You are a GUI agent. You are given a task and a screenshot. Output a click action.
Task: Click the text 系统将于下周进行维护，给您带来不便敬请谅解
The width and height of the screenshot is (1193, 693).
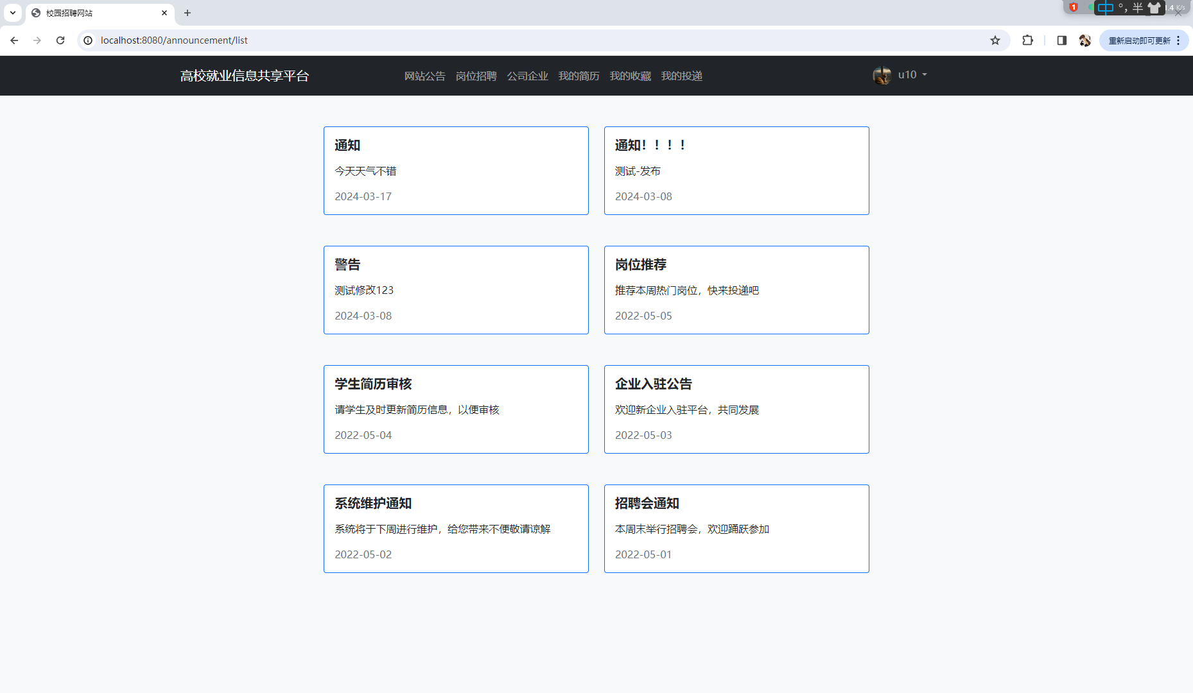(x=442, y=529)
